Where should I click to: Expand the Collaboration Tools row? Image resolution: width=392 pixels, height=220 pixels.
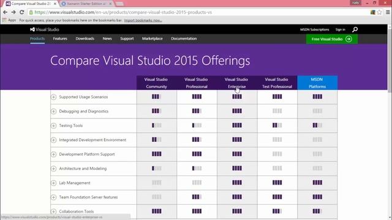pos(53,211)
